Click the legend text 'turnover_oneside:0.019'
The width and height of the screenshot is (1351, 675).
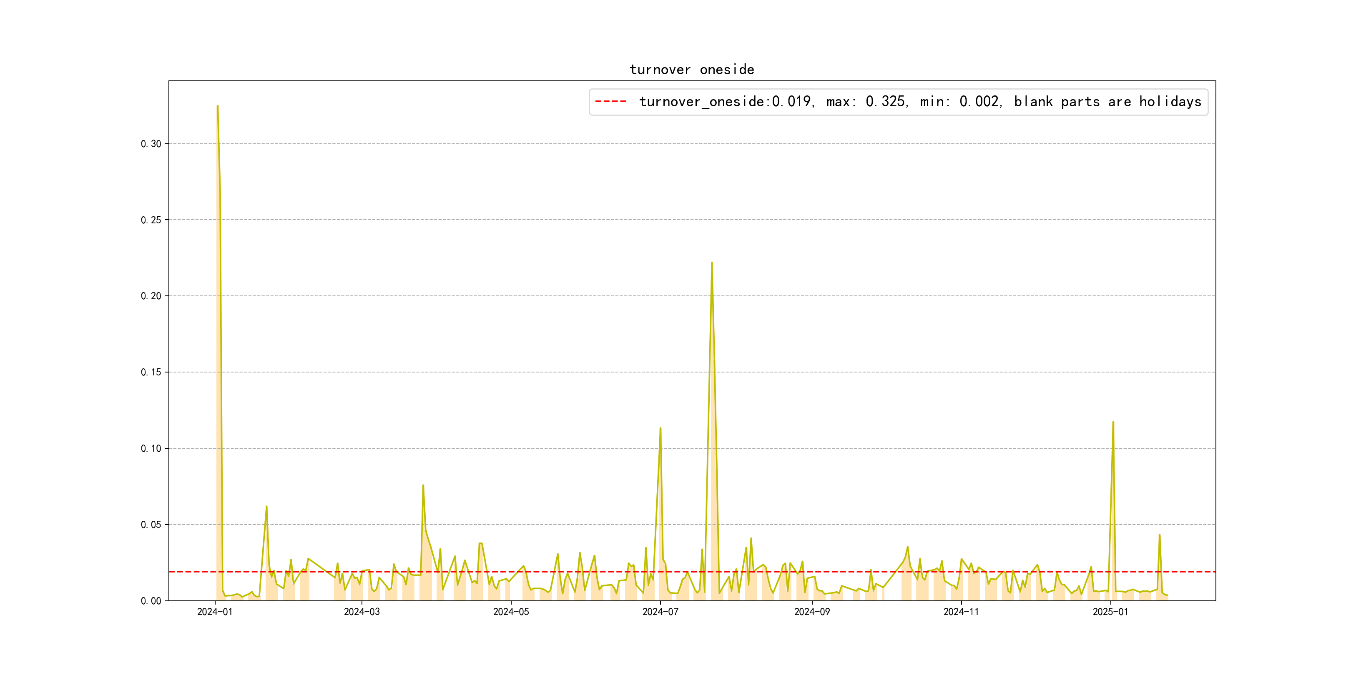726,102
